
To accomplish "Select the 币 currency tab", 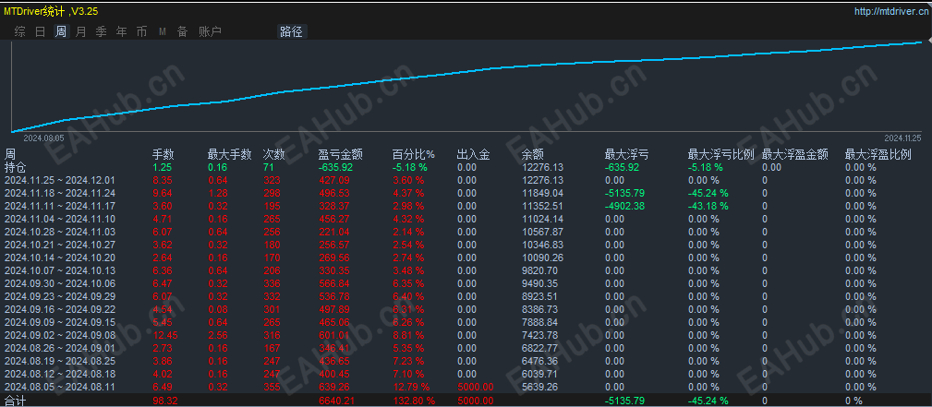I will click(141, 32).
